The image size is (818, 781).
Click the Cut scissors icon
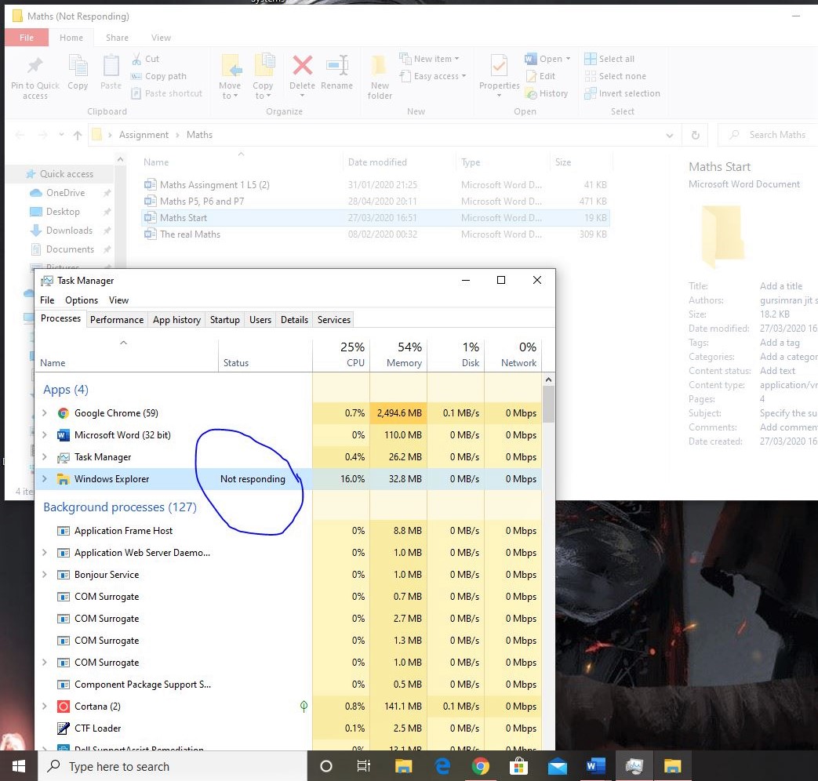[x=136, y=59]
